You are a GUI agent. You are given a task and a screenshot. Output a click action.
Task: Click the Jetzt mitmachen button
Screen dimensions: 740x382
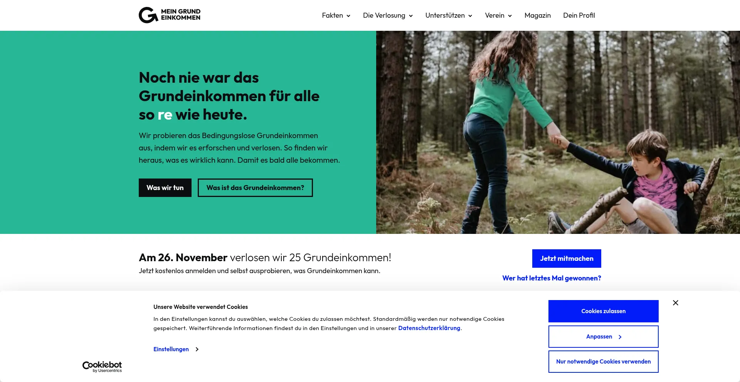click(x=567, y=259)
